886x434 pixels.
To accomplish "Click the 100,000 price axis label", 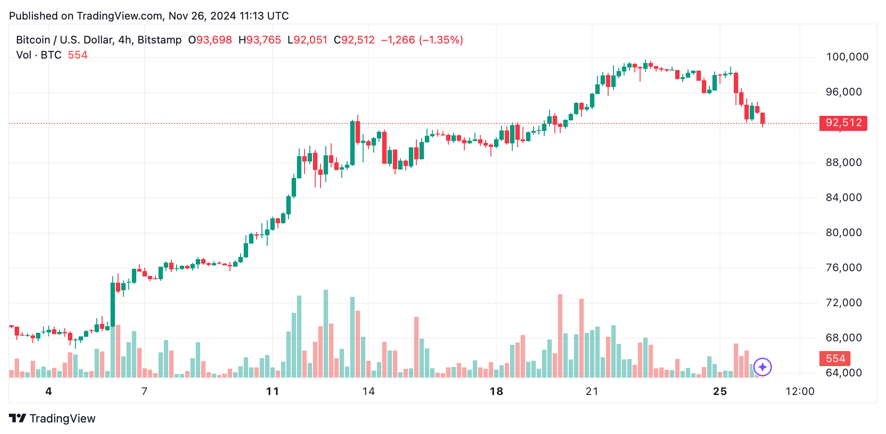I will (847, 57).
